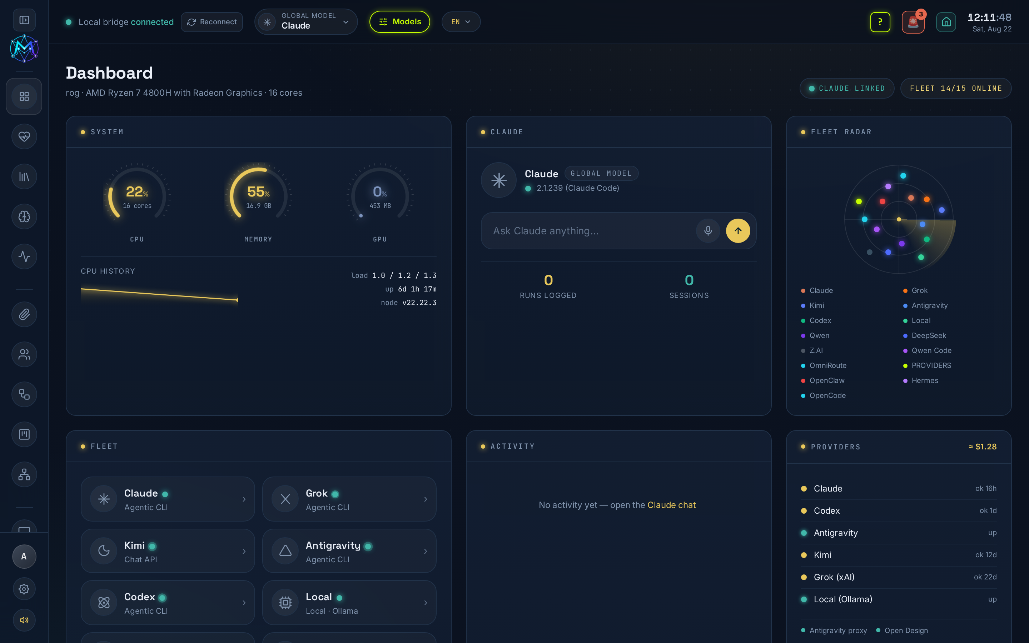
Task: Open the Global Model dropdown
Action: [306, 22]
